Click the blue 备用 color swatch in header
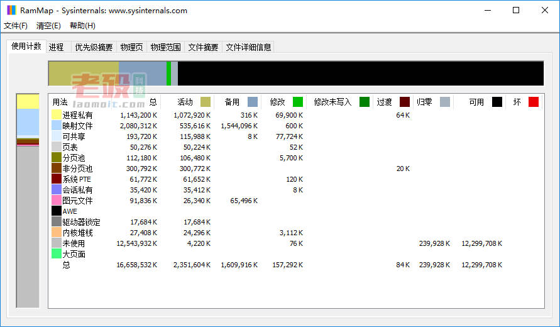The image size is (560, 327). [x=253, y=102]
